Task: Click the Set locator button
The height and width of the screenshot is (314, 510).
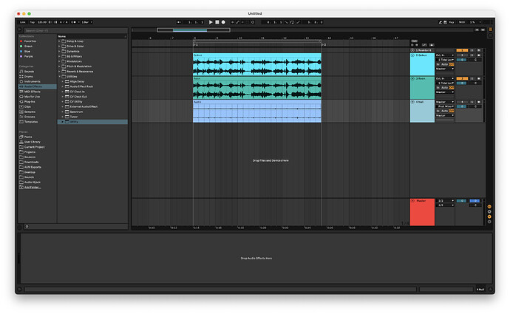Action: (x=415, y=41)
